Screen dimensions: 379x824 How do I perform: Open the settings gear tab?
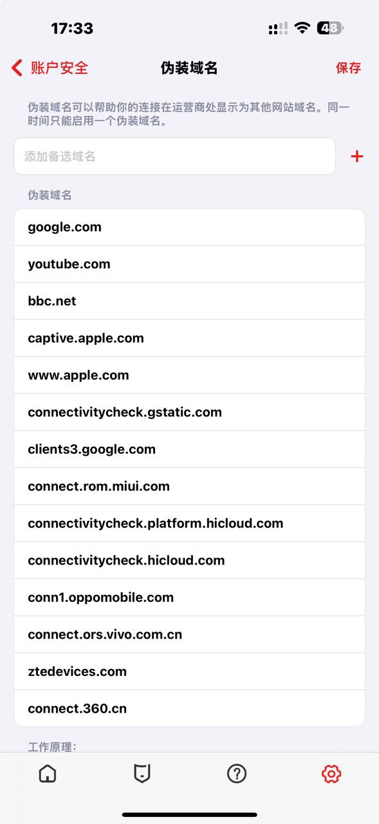(x=331, y=773)
